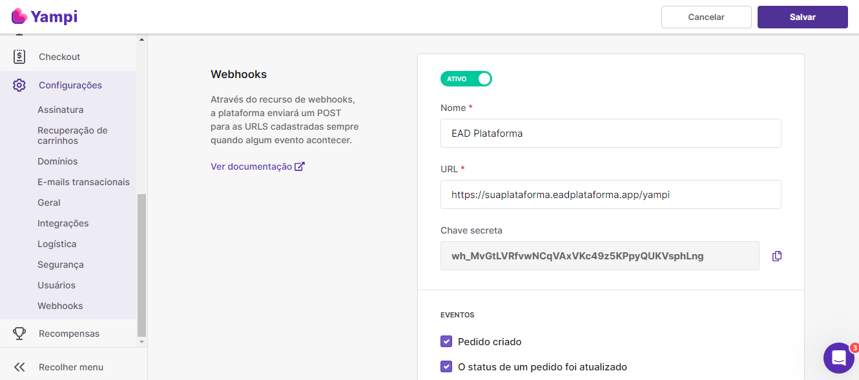
Task: Click the EVENTOS section label
Action: [x=457, y=315]
